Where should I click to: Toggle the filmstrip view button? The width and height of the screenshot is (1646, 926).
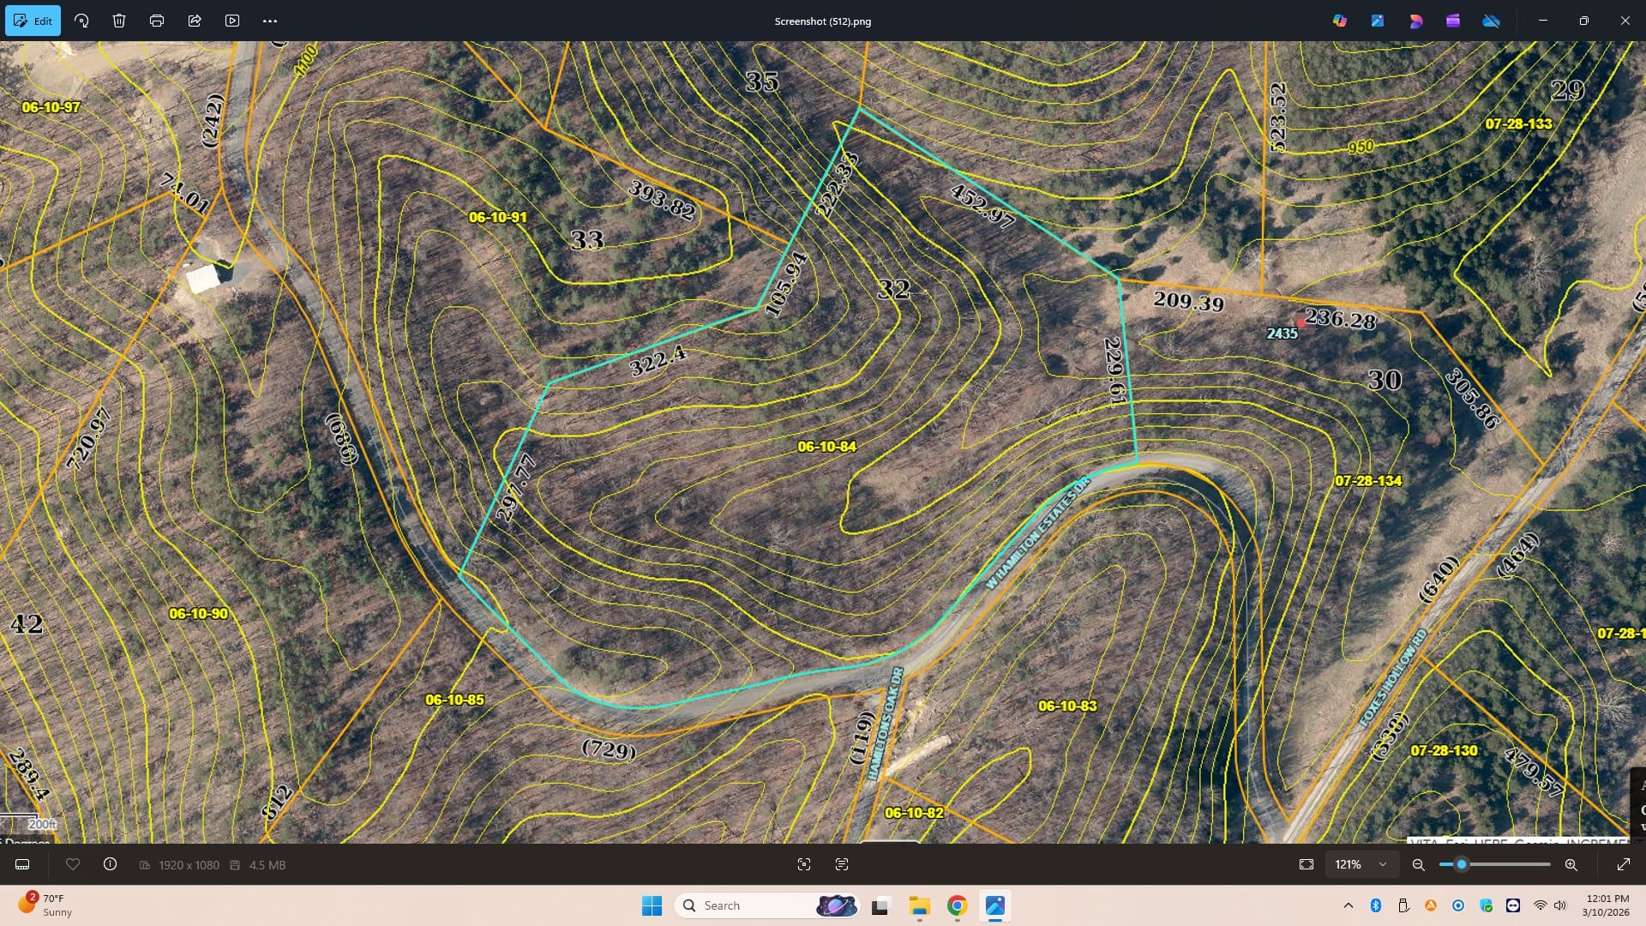(23, 864)
